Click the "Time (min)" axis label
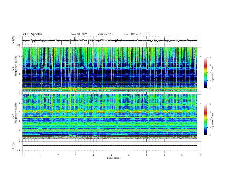The height and width of the screenshot is (174, 225). coord(114,158)
